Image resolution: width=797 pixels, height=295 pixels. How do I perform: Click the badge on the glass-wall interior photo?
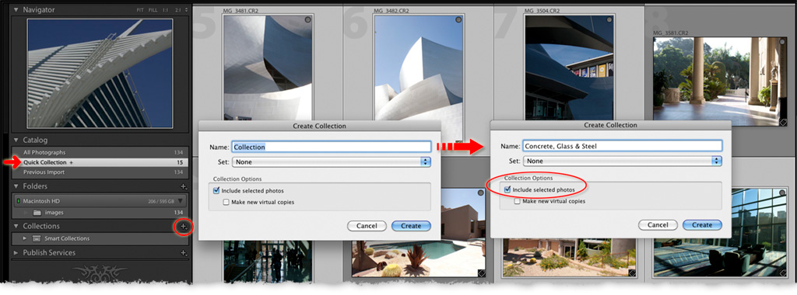(x=783, y=274)
